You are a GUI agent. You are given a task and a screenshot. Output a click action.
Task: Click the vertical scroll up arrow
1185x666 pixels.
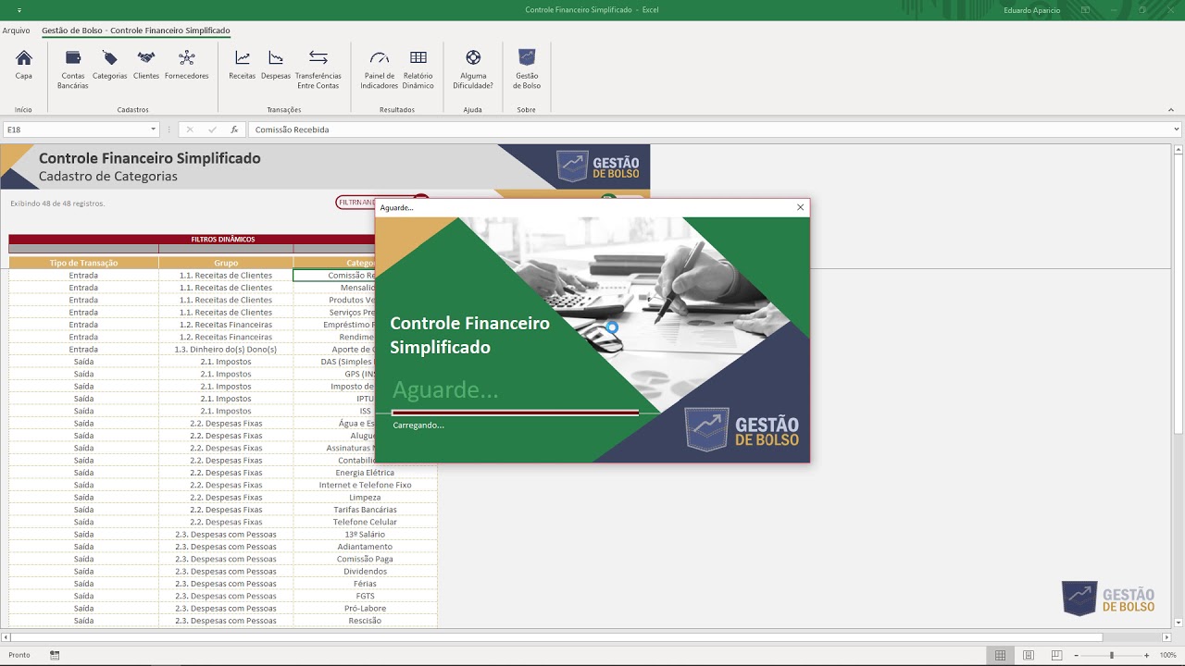tap(1179, 149)
